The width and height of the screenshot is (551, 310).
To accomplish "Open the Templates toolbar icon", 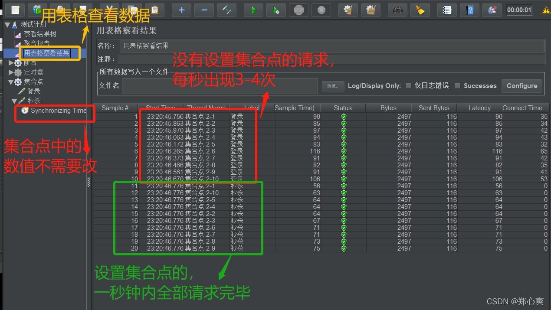I will 37,10.
